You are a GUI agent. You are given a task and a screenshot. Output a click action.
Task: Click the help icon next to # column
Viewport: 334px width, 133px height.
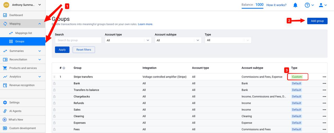point(64,68)
